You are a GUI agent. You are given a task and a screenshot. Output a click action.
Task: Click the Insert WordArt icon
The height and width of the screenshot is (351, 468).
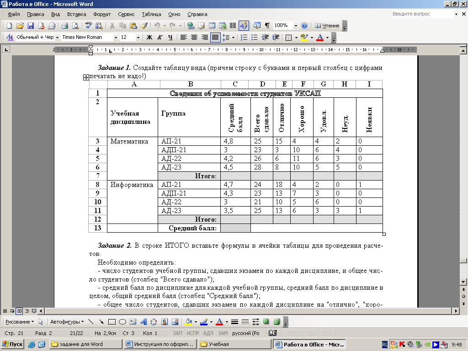coord(144,322)
